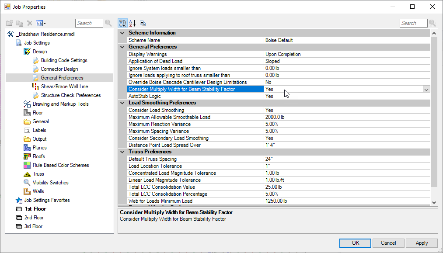Open the Truss settings node
The width and height of the screenshot is (443, 253).
point(38,174)
